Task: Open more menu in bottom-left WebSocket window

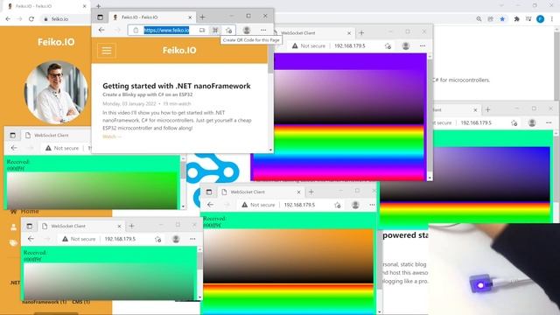Action: [x=192, y=239]
